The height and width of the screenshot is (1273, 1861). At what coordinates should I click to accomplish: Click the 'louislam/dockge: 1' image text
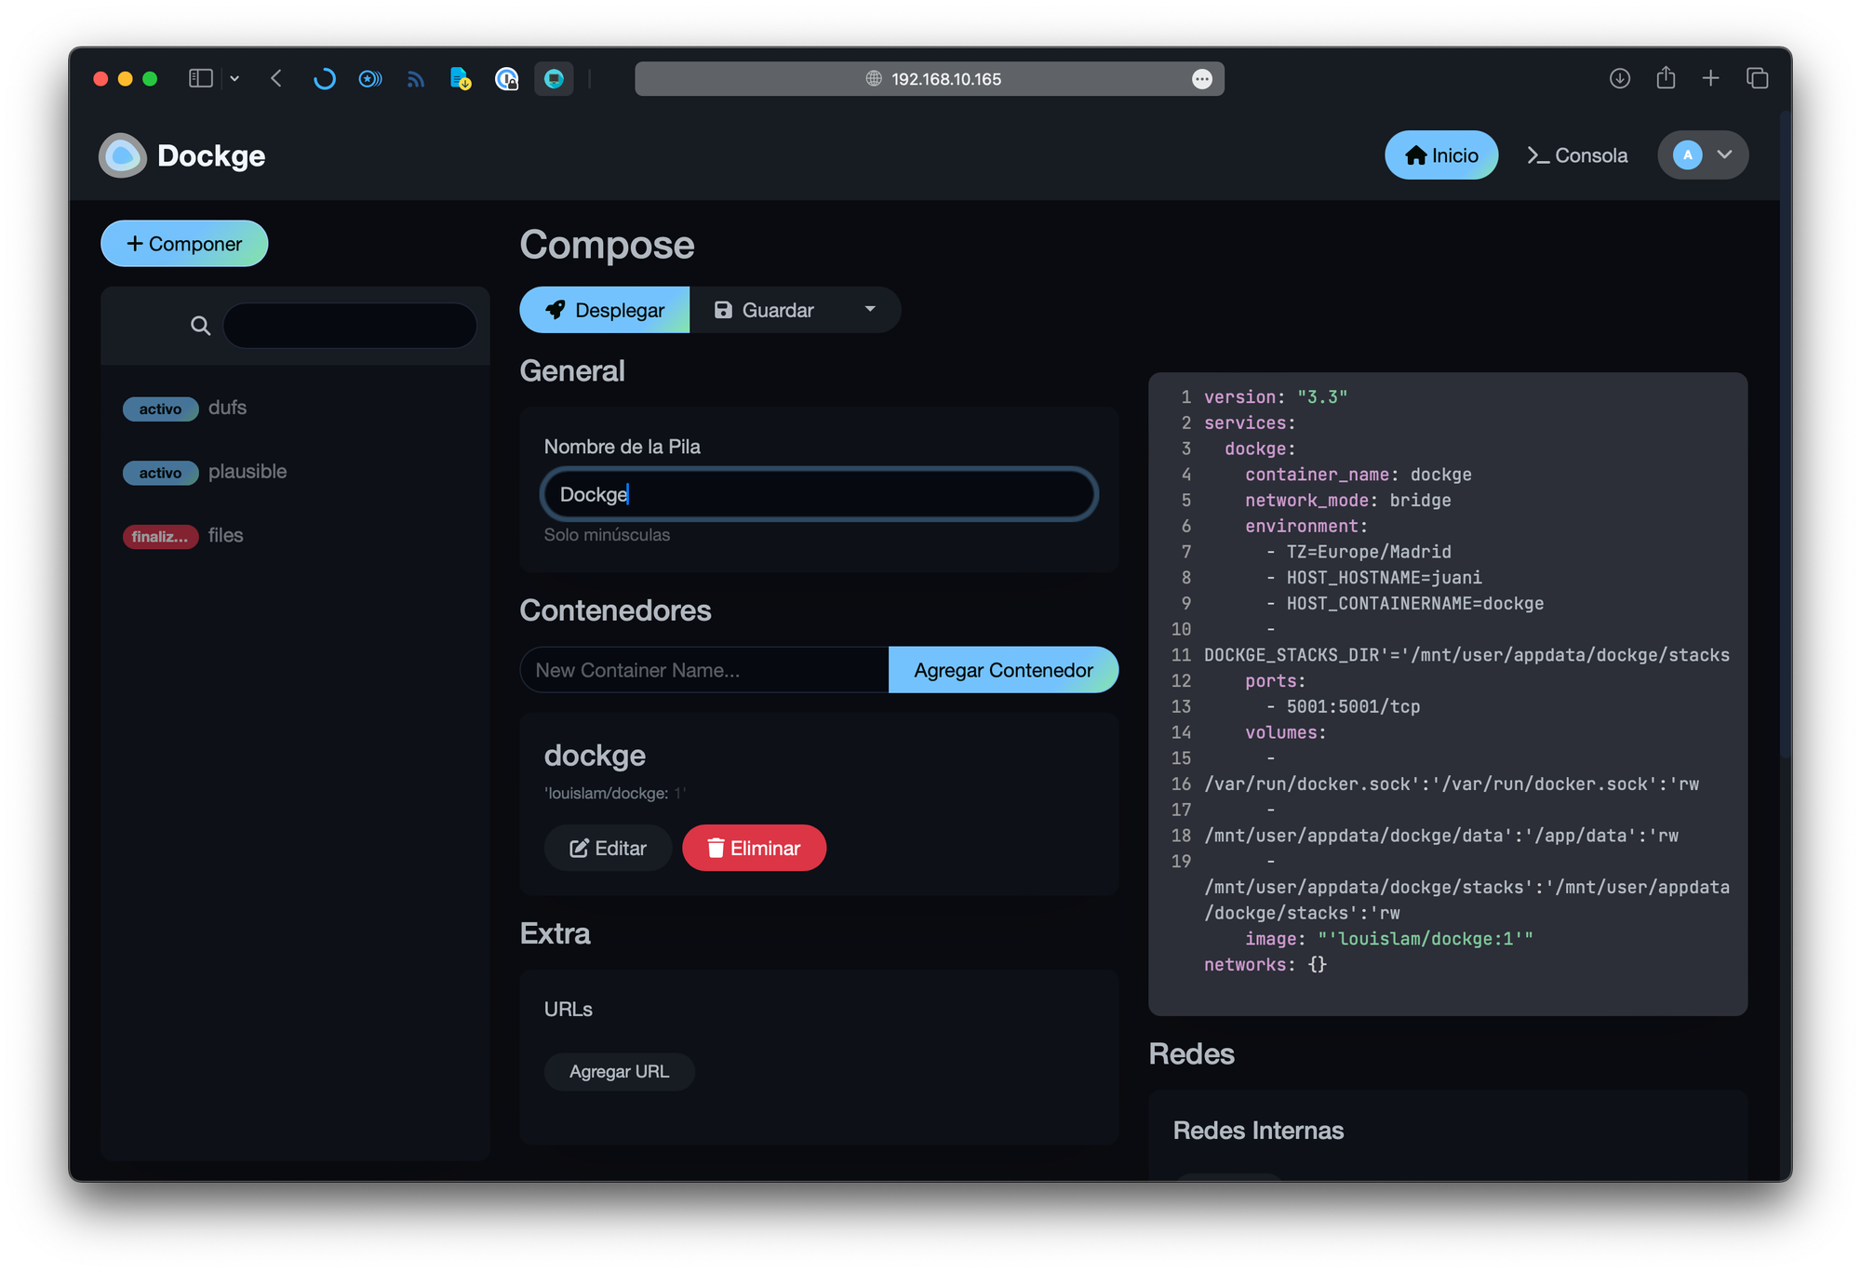click(615, 793)
